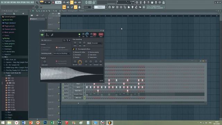222x125 pixels.
Task: Collapse the Travis Scott Drum Kit folder
Action: tap(14, 73)
